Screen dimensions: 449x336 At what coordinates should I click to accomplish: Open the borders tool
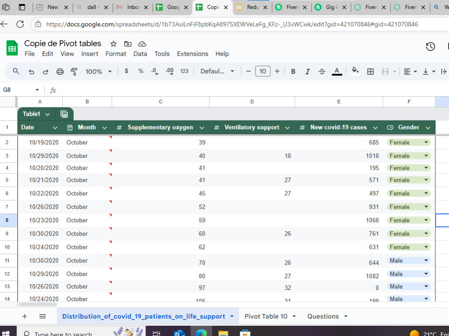click(x=370, y=71)
